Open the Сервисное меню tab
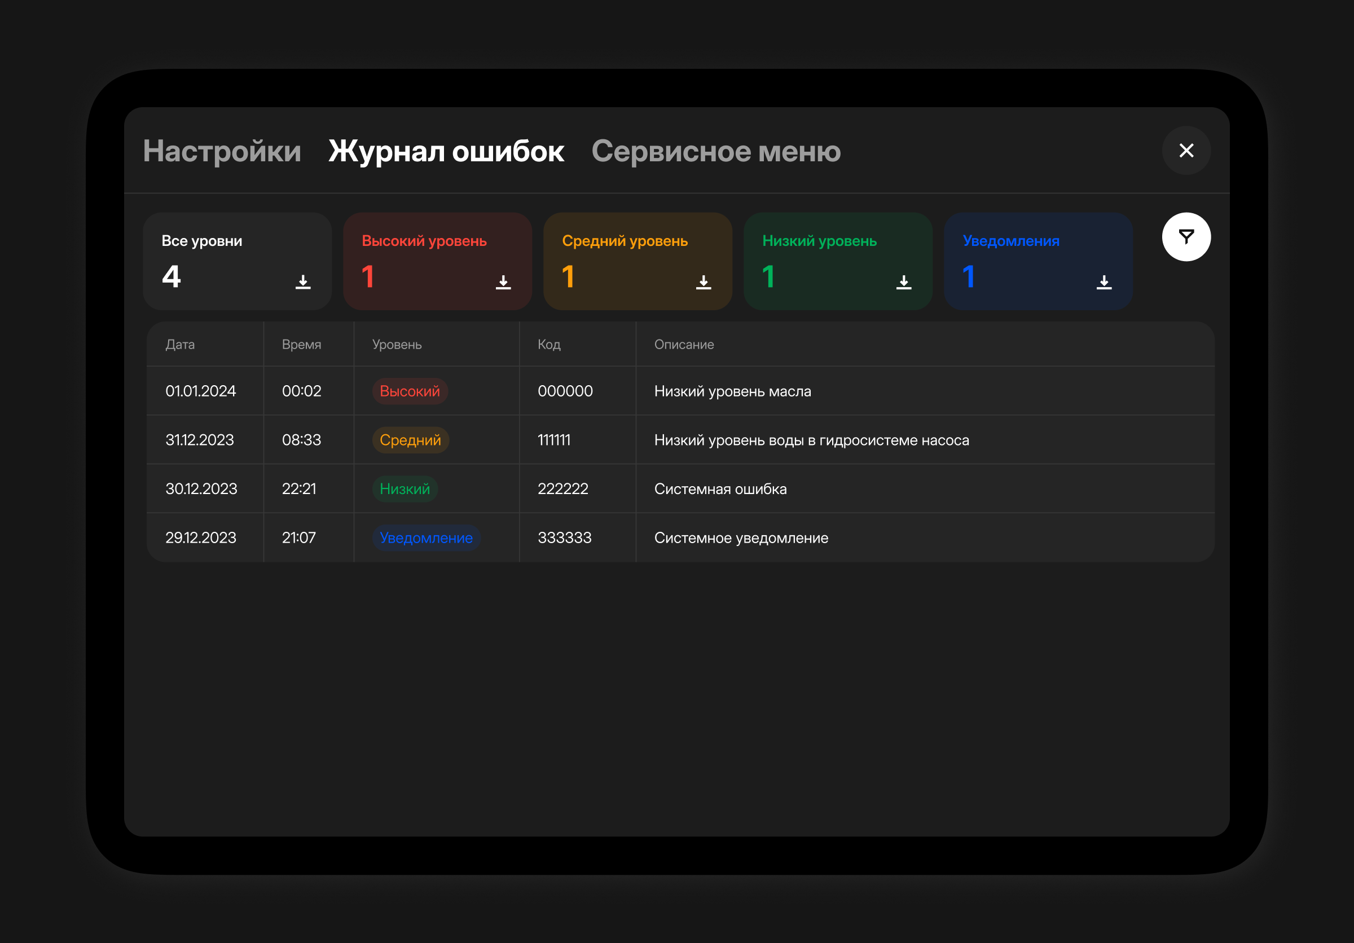Viewport: 1354px width, 943px height. 716,152
